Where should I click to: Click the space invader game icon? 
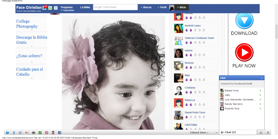pos(33,133)
